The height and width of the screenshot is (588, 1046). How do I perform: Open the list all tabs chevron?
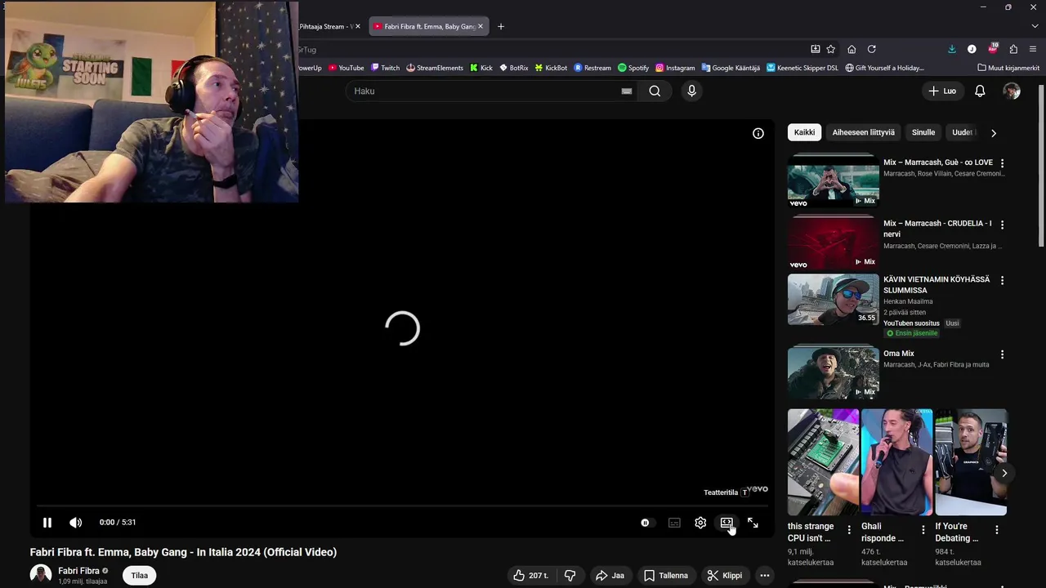1033,26
